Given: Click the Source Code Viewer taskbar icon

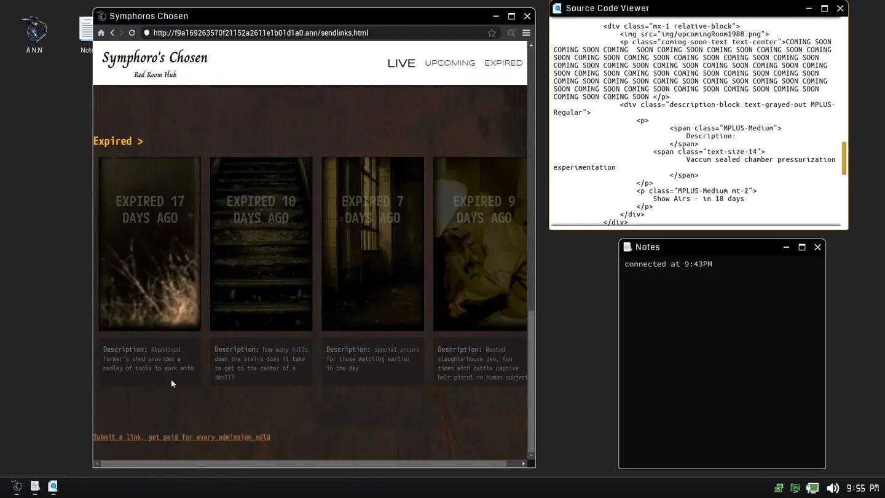Looking at the screenshot, I should pyautogui.click(x=53, y=486).
